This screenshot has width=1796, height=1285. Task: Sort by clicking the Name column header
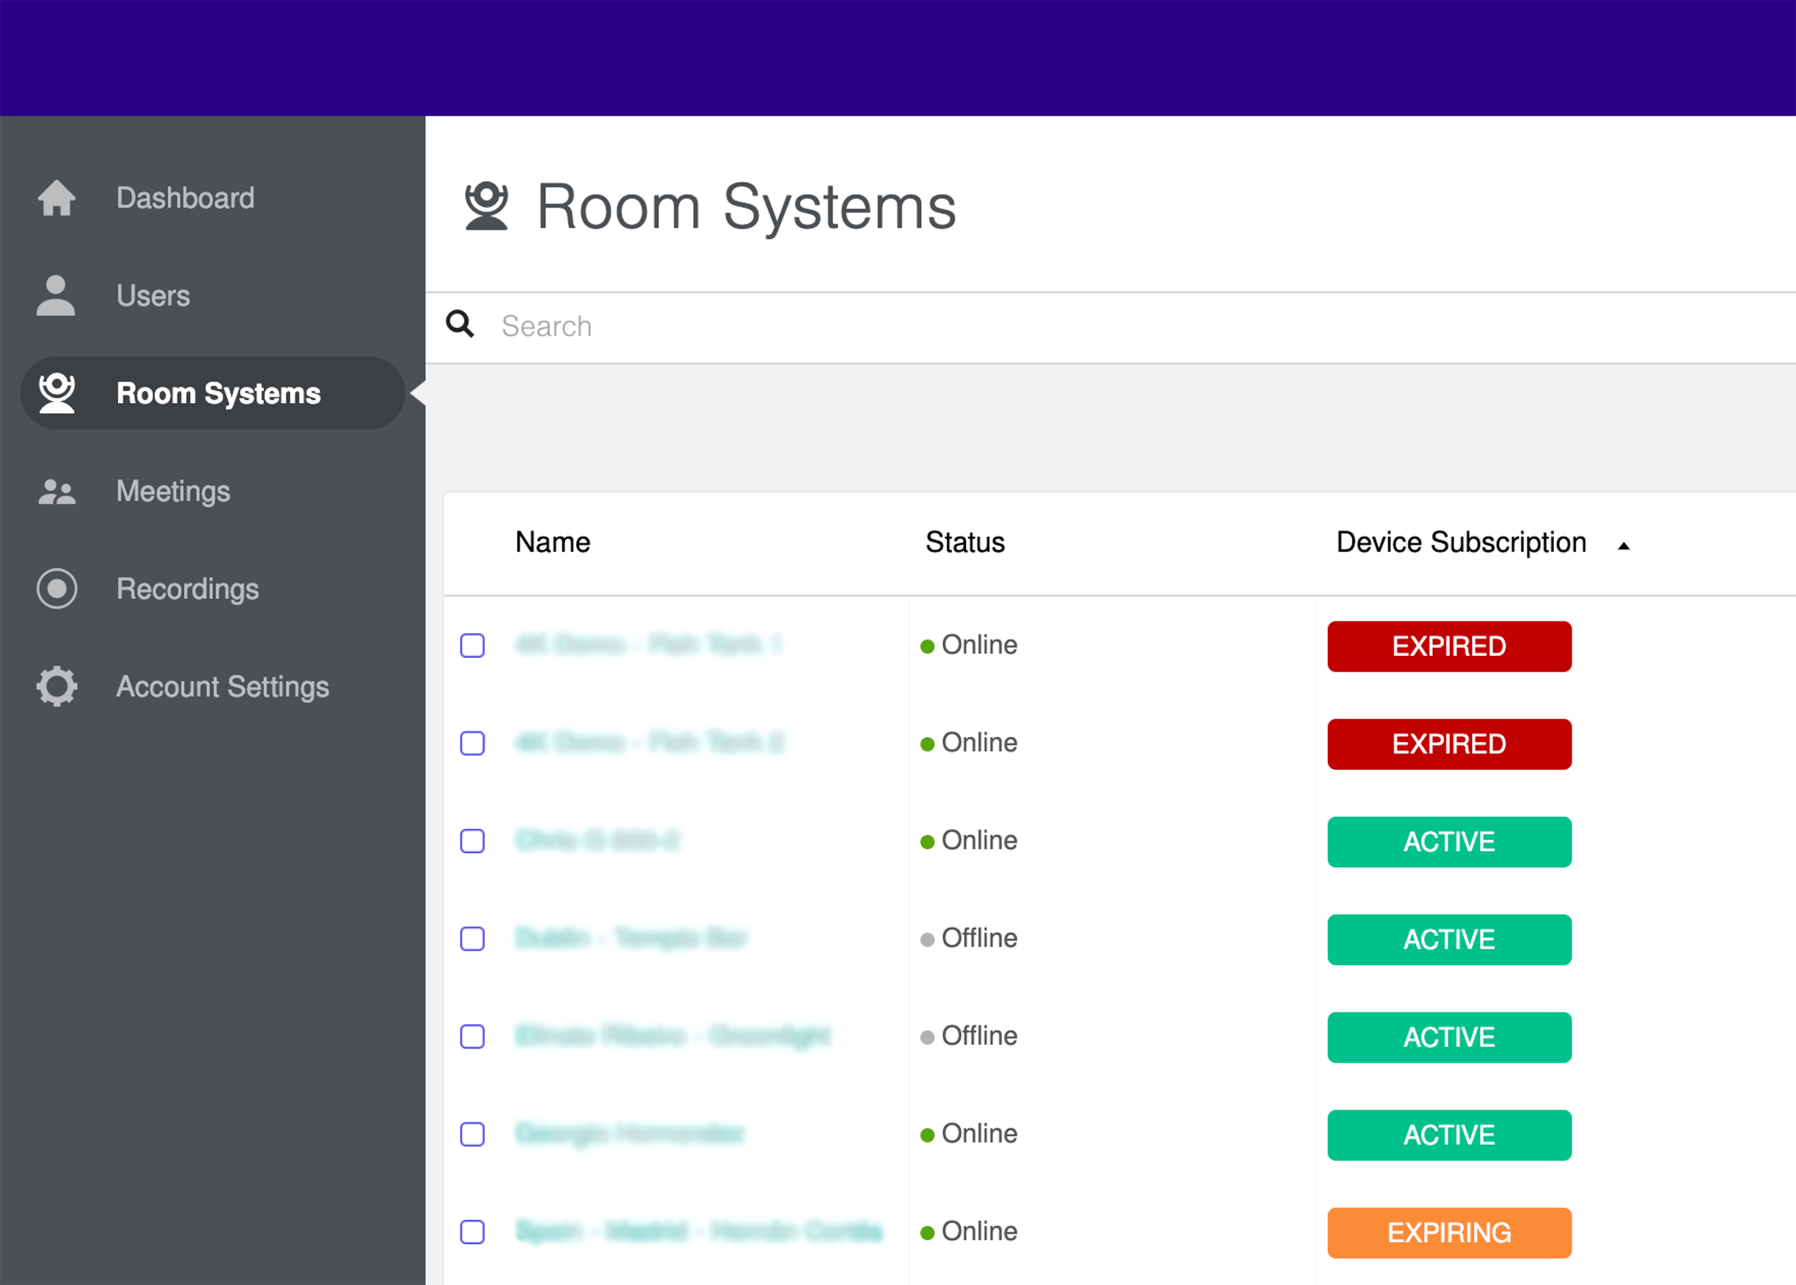552,542
